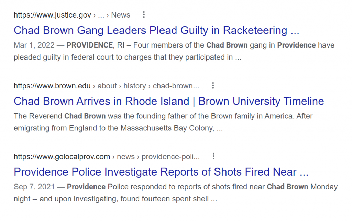Click 'Brown University Timeline' part of title
352x221 pixels.
click(x=261, y=101)
